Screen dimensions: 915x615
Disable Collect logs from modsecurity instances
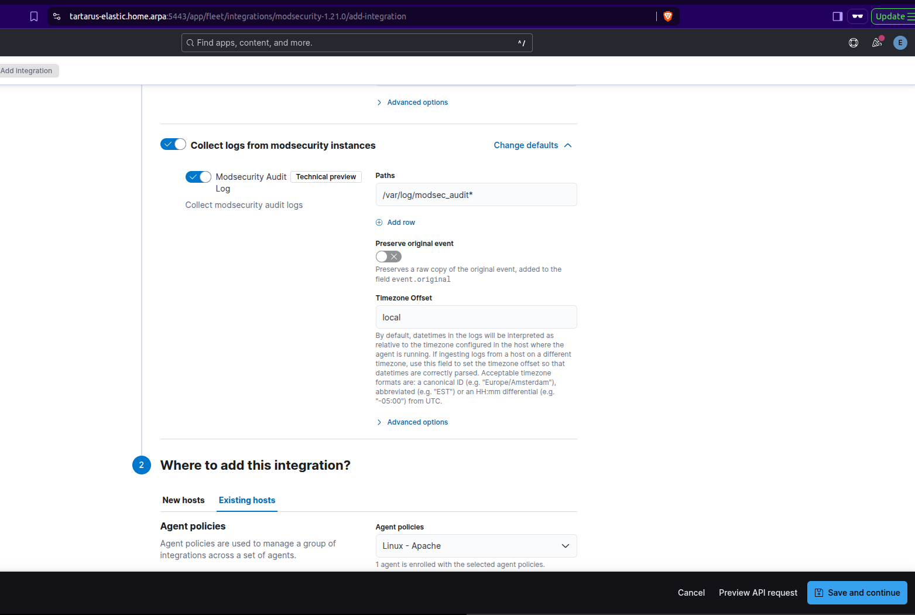[x=173, y=145]
